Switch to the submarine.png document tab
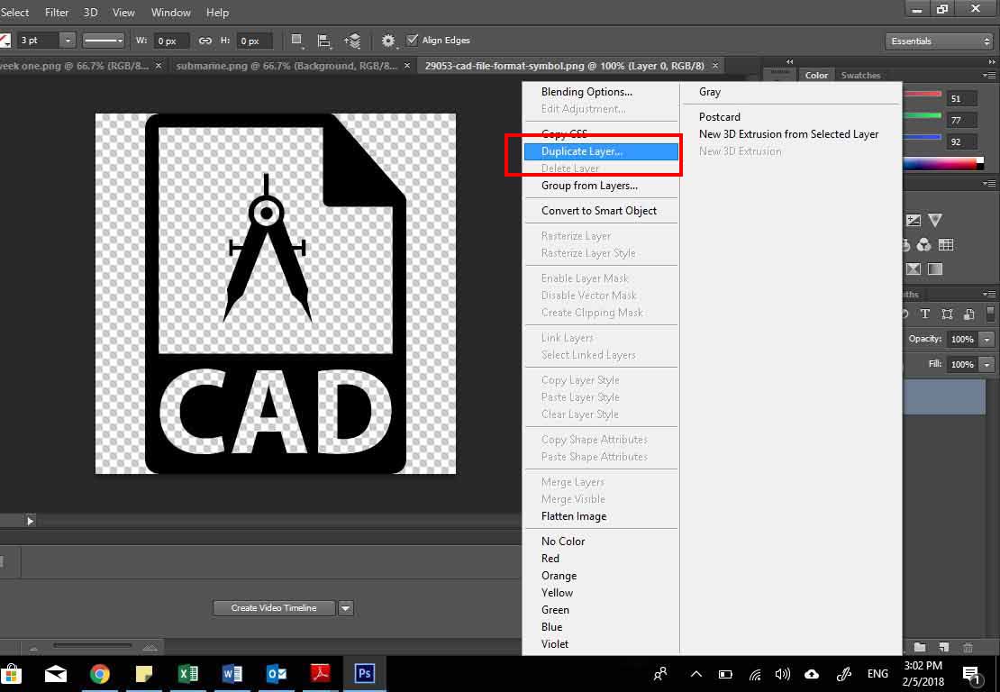Screen dimensions: 1000x692 (x=287, y=66)
